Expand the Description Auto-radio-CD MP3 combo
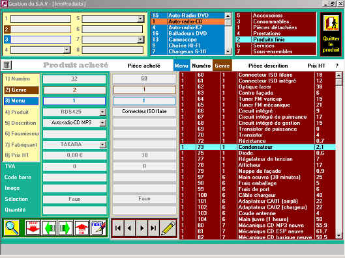Image resolution: width=345 pixels, height=258 pixels. 102,123
